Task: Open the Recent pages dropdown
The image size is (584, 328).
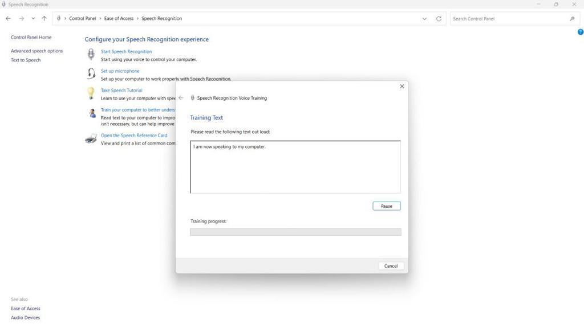Action: (x=33, y=18)
